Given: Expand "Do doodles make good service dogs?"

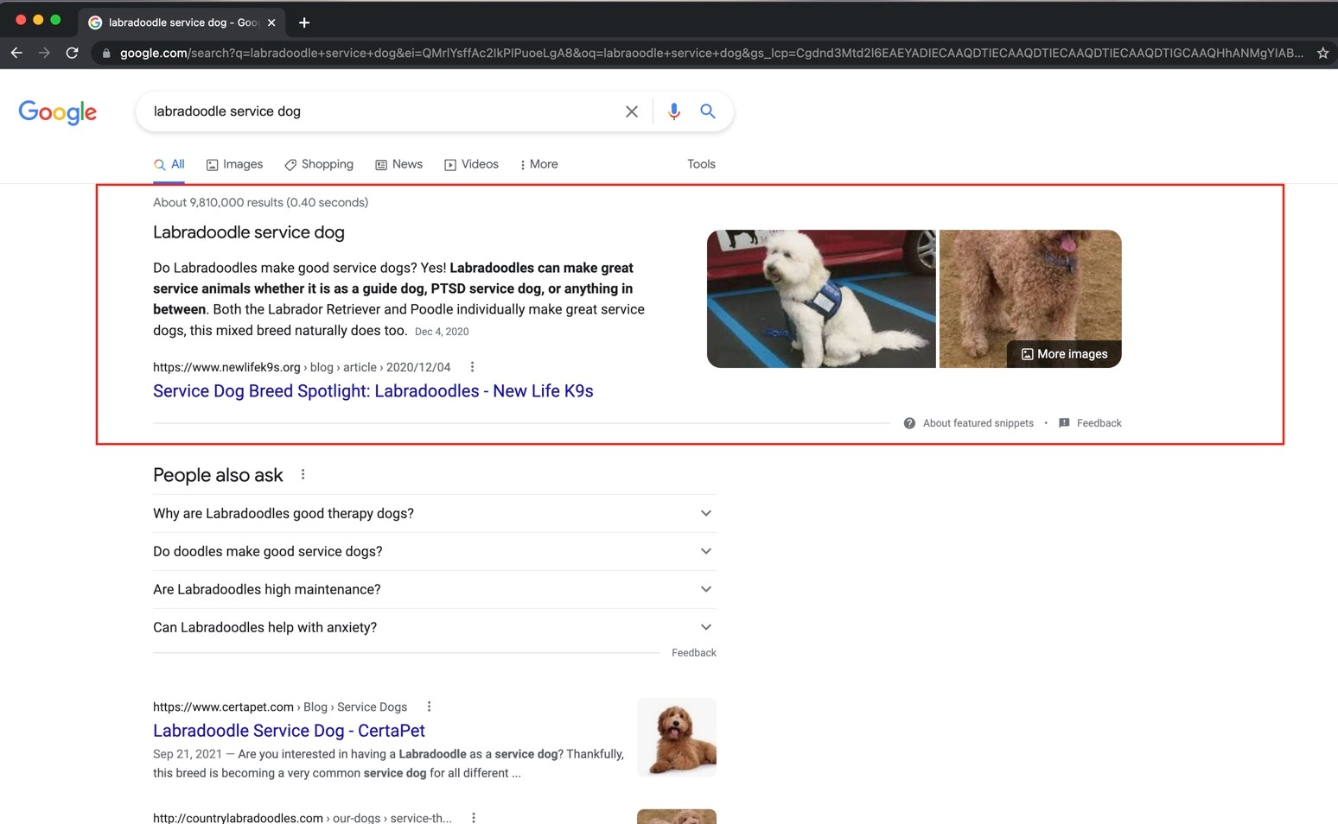Looking at the screenshot, I should (434, 551).
